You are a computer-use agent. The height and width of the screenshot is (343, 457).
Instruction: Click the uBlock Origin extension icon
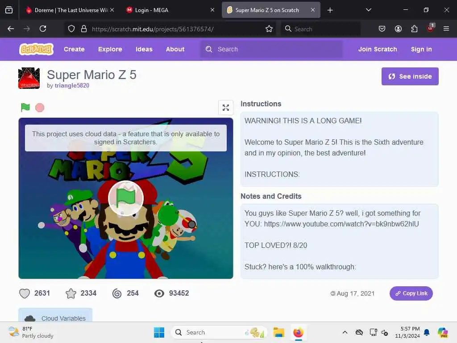click(430, 28)
